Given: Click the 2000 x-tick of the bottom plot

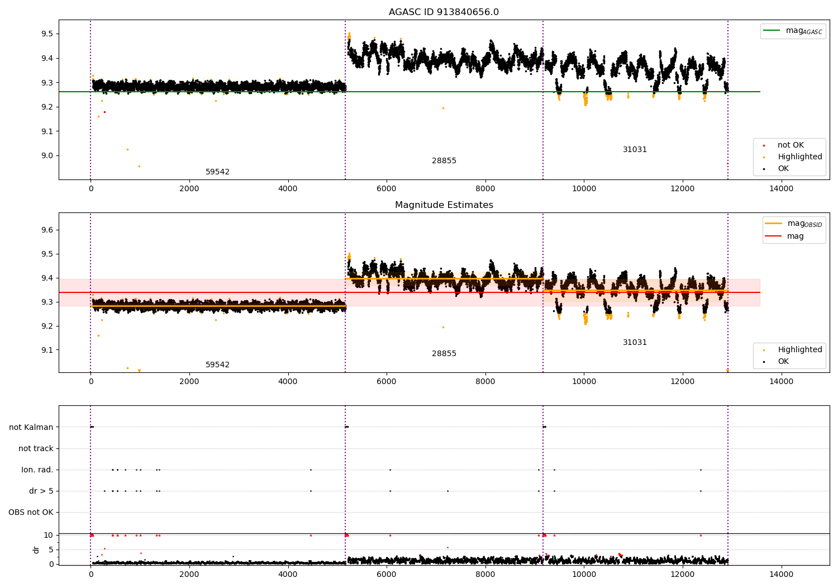Looking at the screenshot, I should coord(189,575).
